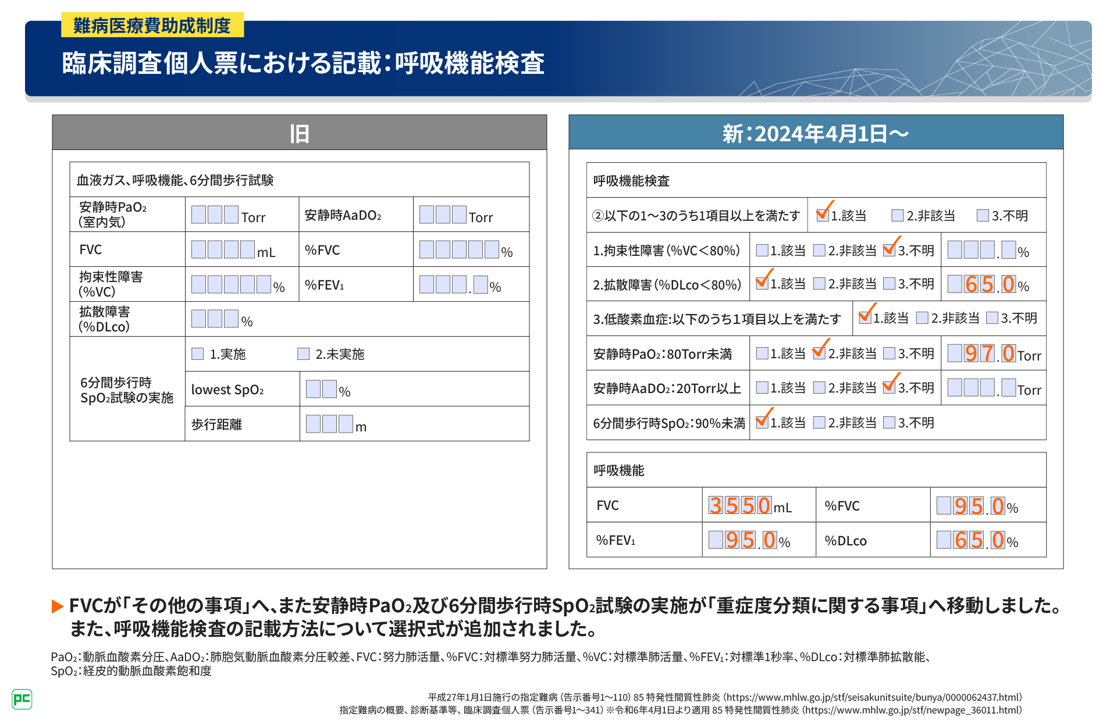Check 3.不明 for 低酸素血症 row
Image resolution: width=1117 pixels, height=721 pixels.
pyautogui.click(x=992, y=318)
